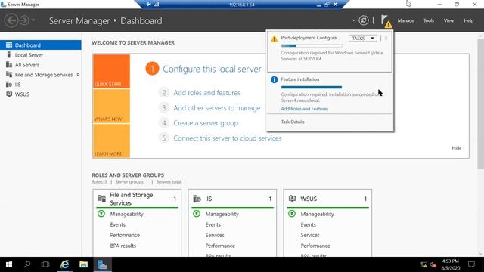Screen dimensions: 484x272
Task: Click the WSUS sidebar icon
Action: pos(9,94)
